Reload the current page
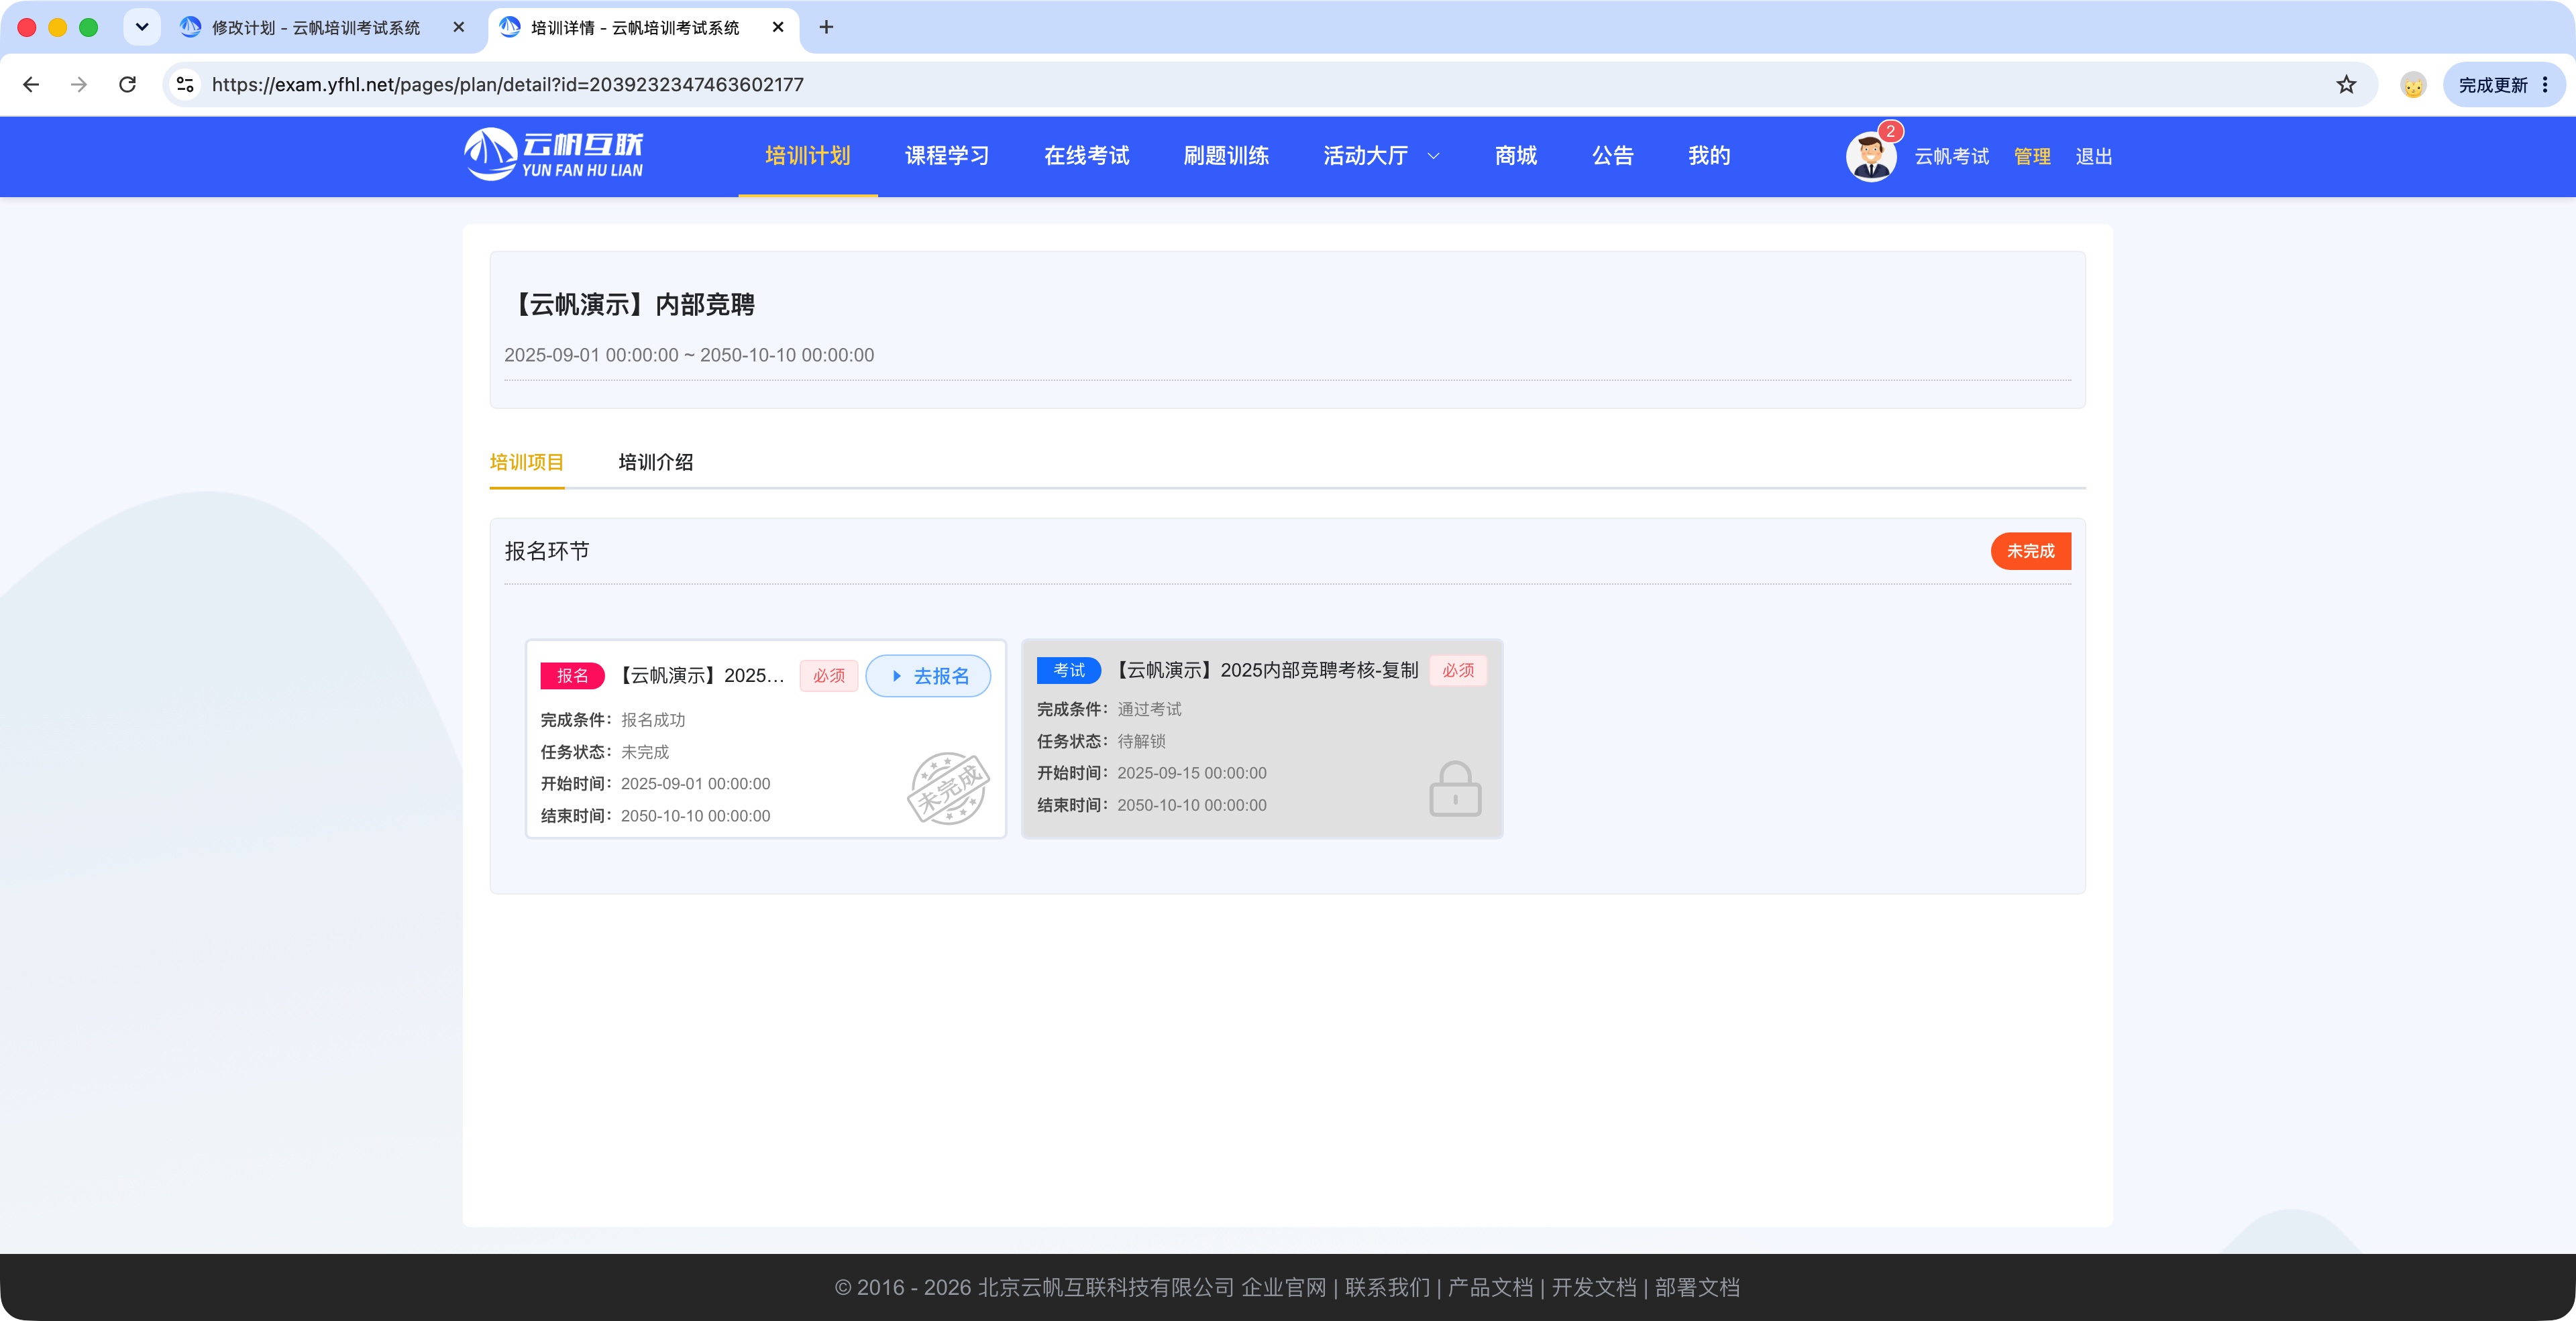 point(127,85)
